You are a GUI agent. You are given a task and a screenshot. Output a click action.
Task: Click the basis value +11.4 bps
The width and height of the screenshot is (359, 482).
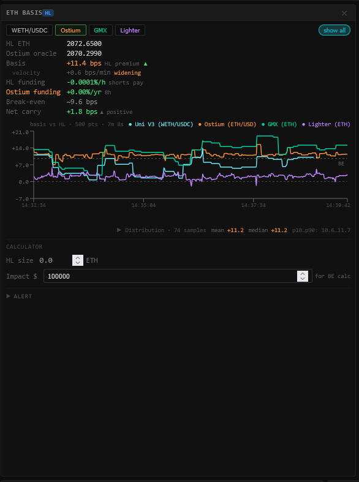coord(84,63)
